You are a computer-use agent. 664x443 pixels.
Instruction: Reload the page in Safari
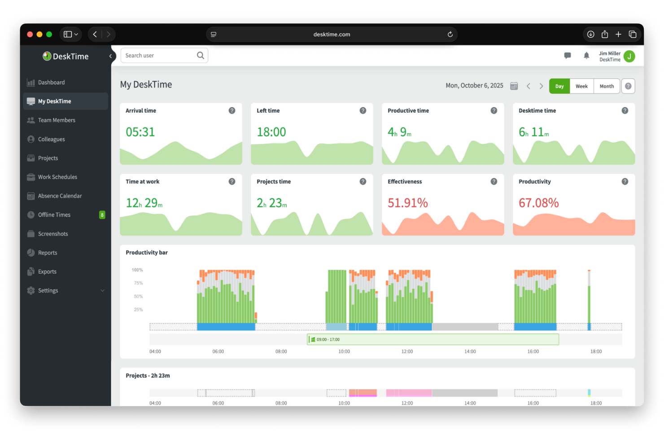click(x=450, y=34)
